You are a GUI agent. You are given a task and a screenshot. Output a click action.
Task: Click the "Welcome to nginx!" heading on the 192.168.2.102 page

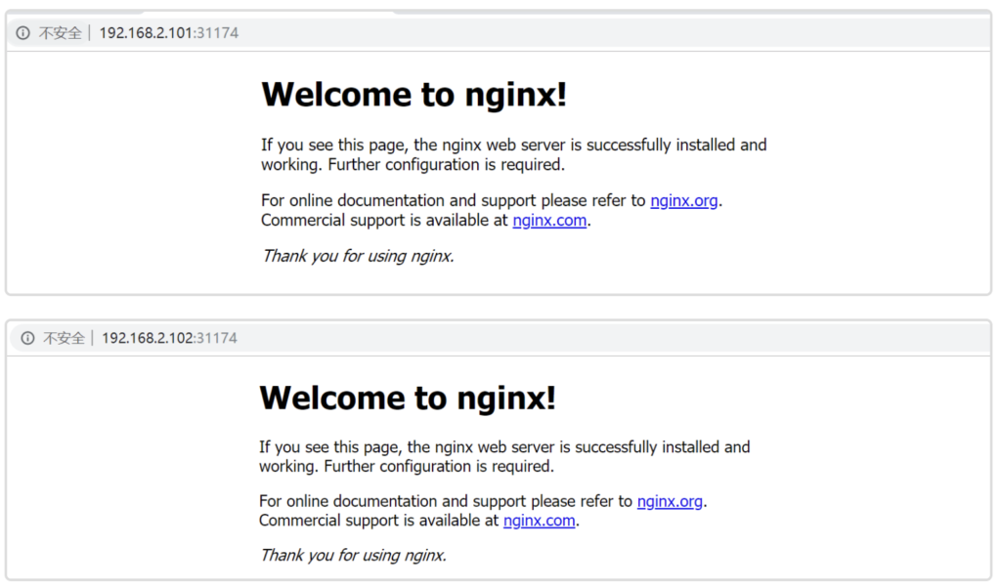point(408,398)
